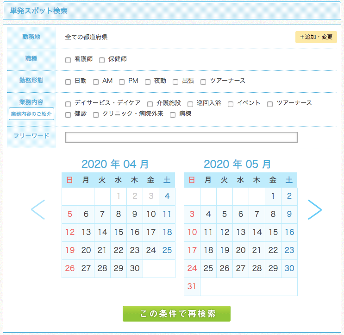Viewport: 344px width, 335px height.
Task: Select May 29 in the 05月 calendar
Action: coord(273,268)
